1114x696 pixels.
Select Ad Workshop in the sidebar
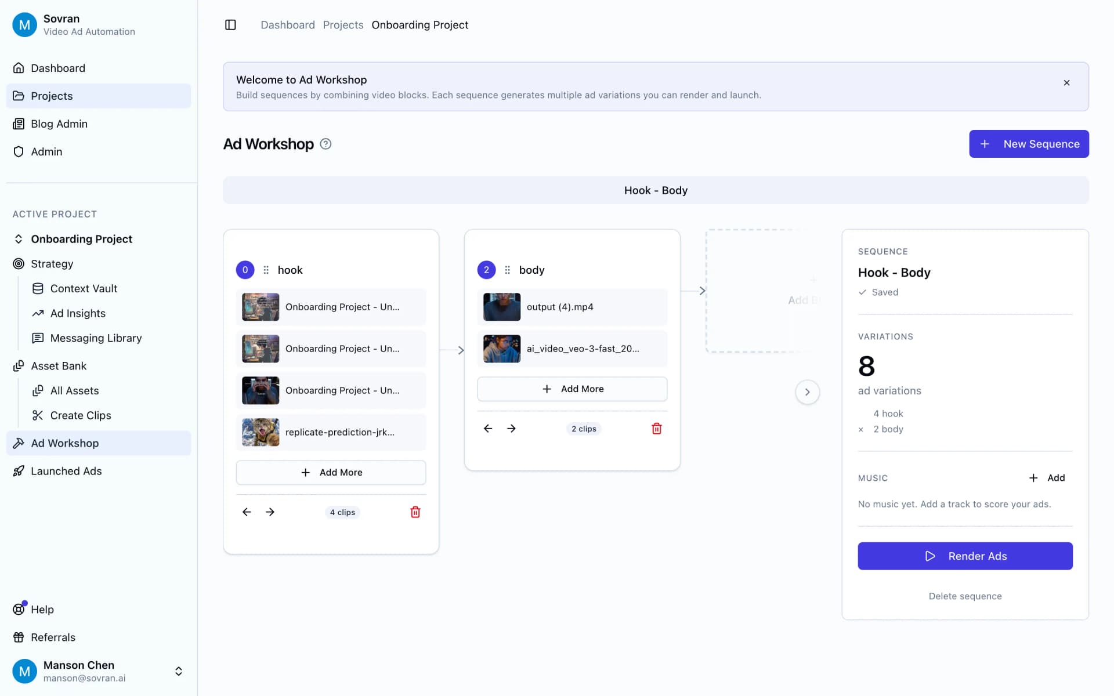point(99,443)
